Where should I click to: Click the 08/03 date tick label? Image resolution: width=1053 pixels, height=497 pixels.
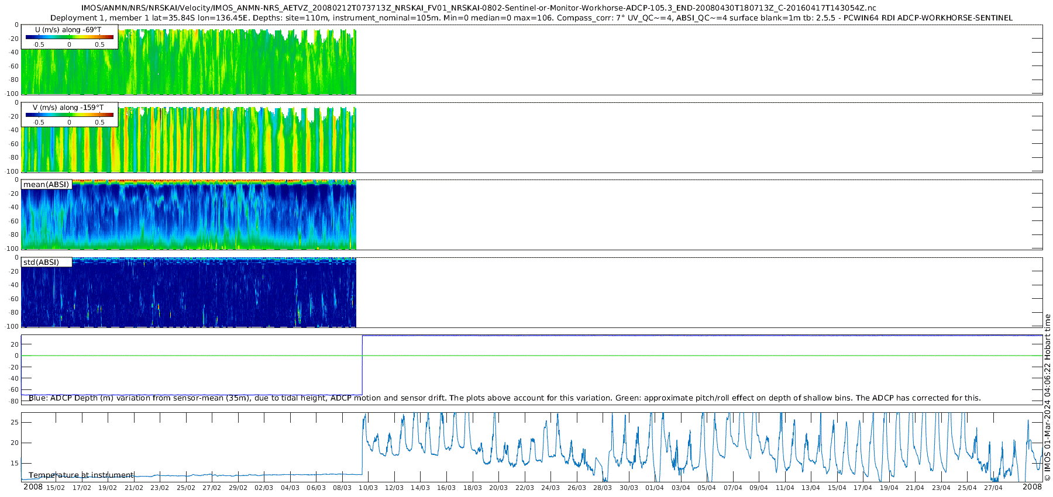(342, 488)
